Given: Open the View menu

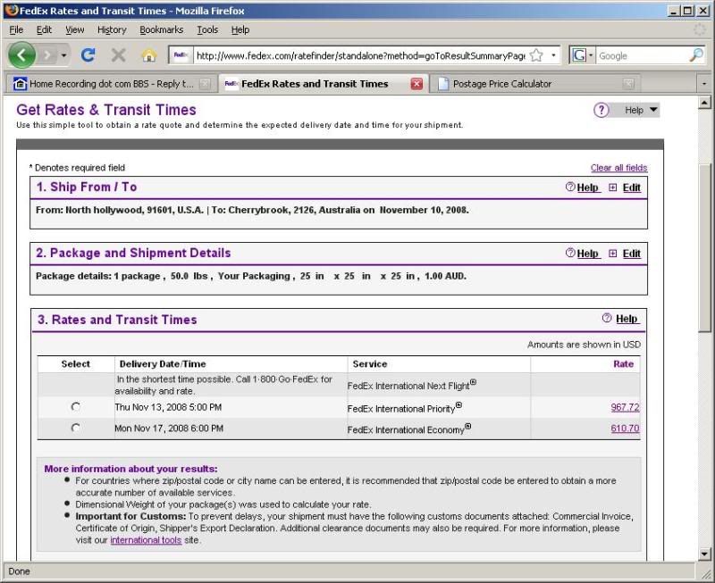Looking at the screenshot, I should pos(75,29).
